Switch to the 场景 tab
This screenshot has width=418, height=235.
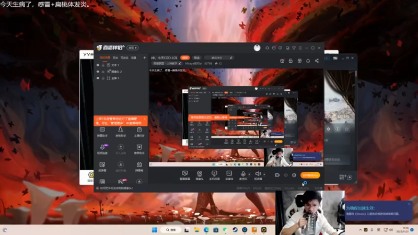click(134, 57)
